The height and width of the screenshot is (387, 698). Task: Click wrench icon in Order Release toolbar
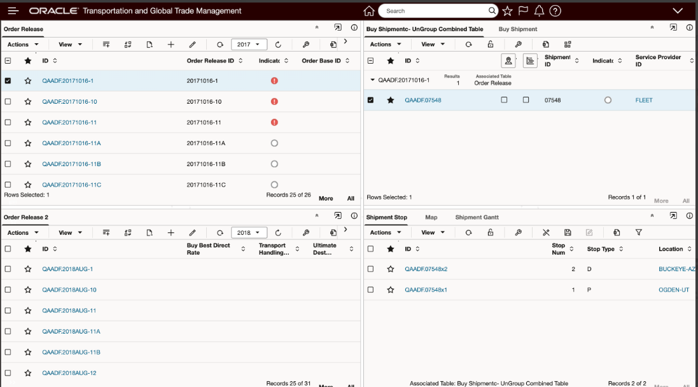[x=306, y=45]
